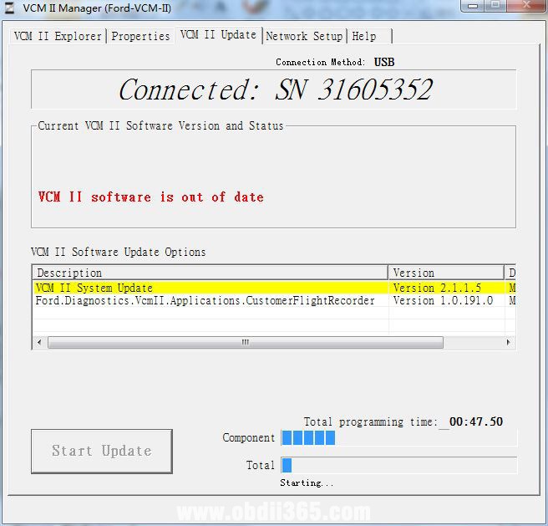Click the Version 1.0.191.0 cell

pyautogui.click(x=446, y=300)
